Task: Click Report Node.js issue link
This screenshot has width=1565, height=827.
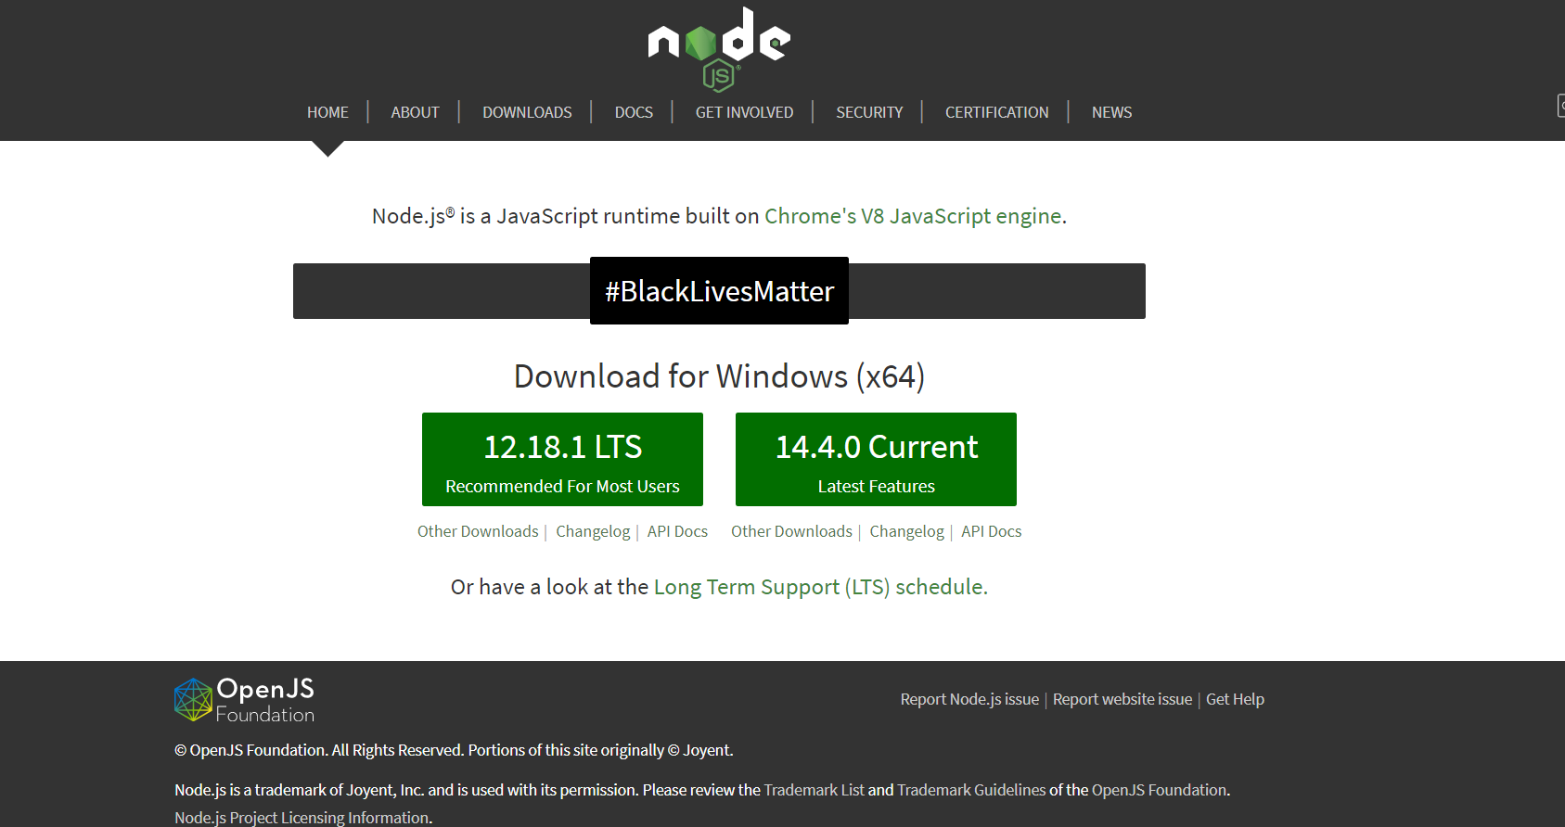Action: 969,699
